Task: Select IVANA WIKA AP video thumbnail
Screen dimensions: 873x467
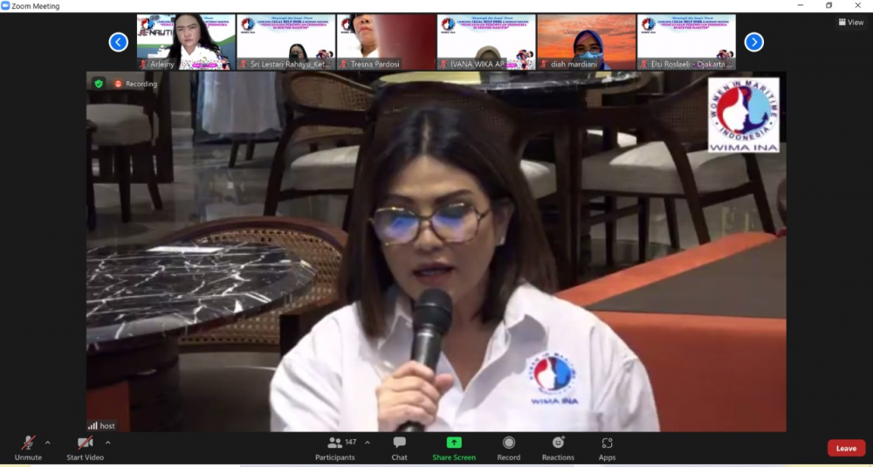Action: [486, 42]
